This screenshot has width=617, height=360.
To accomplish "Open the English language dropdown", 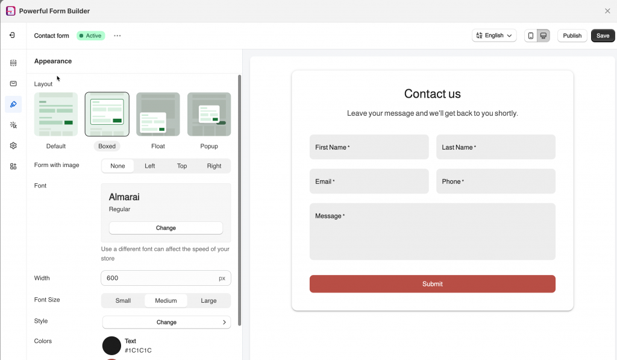I will (x=494, y=36).
